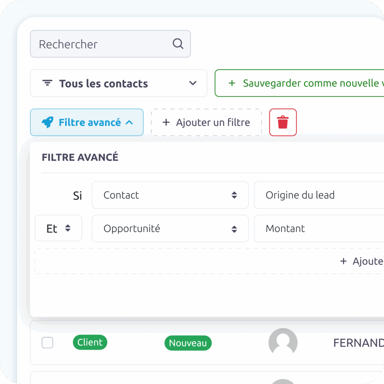Click the magnifying glass search icon
The image size is (384, 384).
[178, 44]
